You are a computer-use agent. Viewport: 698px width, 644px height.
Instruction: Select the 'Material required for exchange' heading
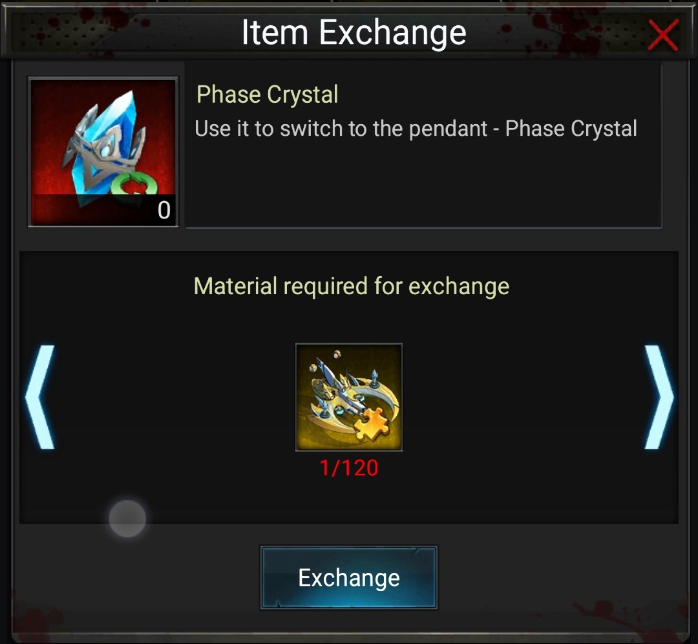352,286
